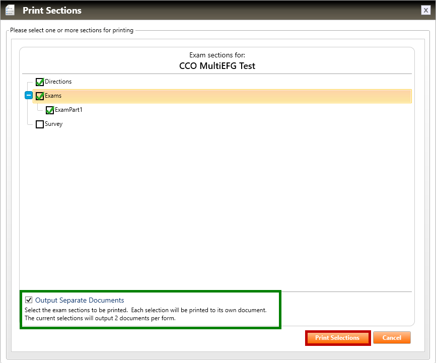436x363 pixels.
Task: Uncheck the Directions section checkbox
Action: coord(40,82)
